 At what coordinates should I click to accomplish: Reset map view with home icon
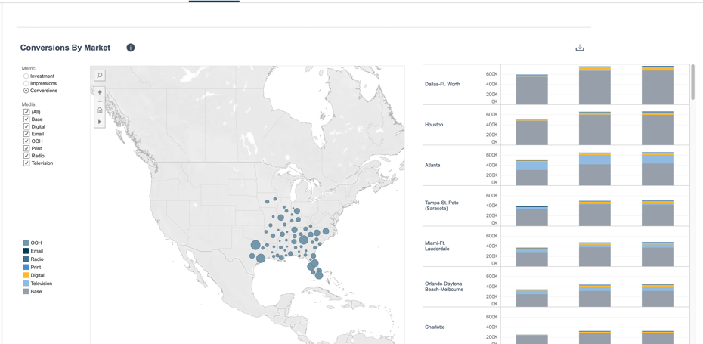100,111
